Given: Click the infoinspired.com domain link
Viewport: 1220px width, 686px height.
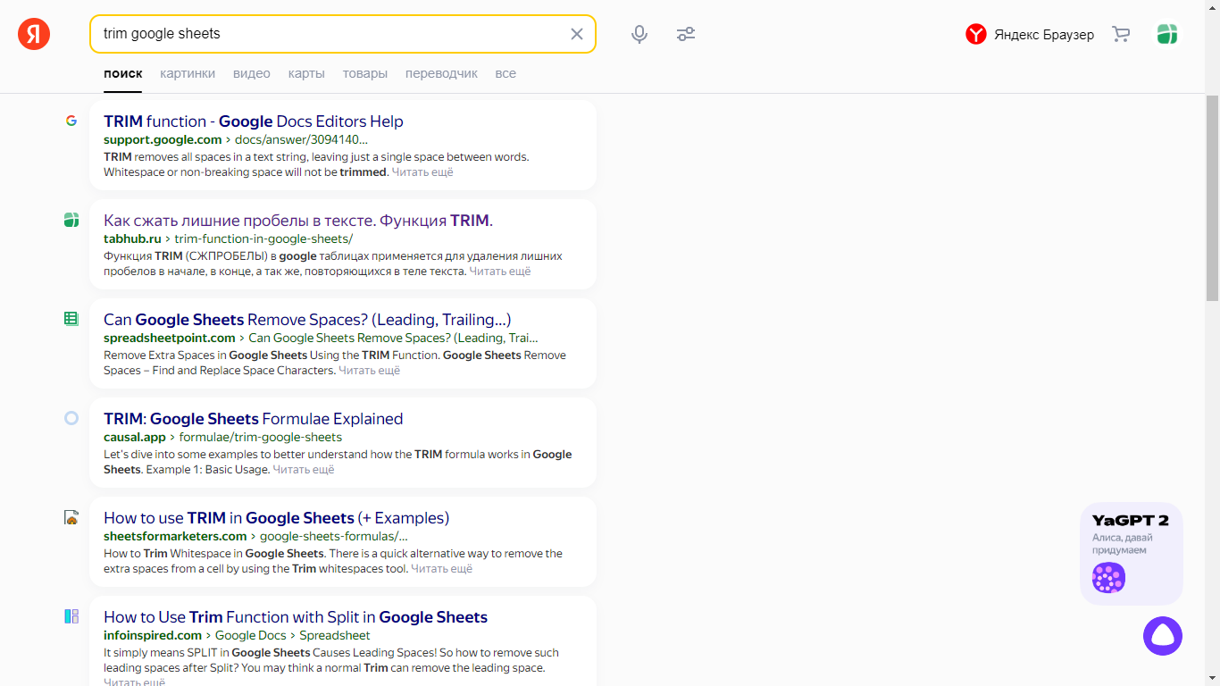Looking at the screenshot, I should [153, 635].
